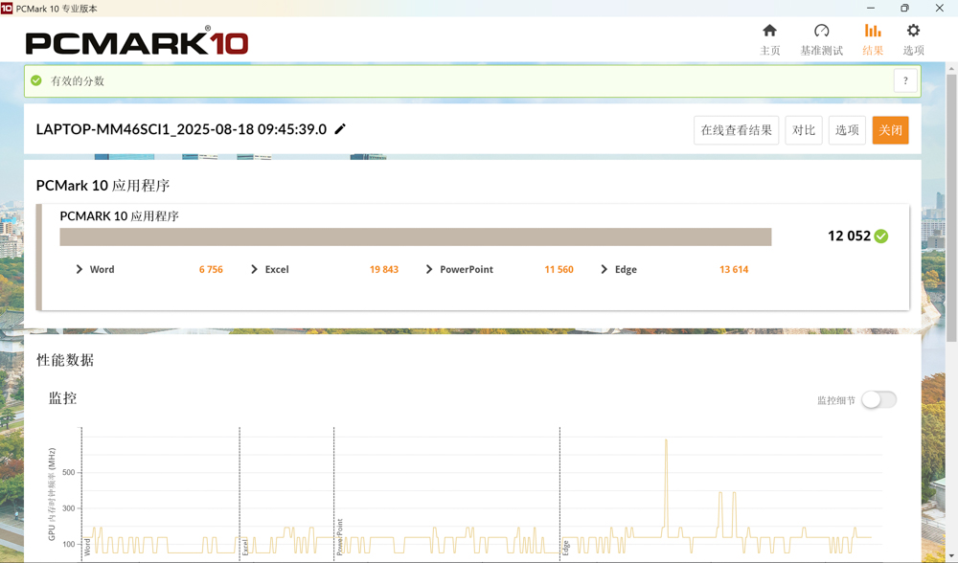Screen dimensions: 958x563
Task: Click the overall score 12 052
Action: 849,236
